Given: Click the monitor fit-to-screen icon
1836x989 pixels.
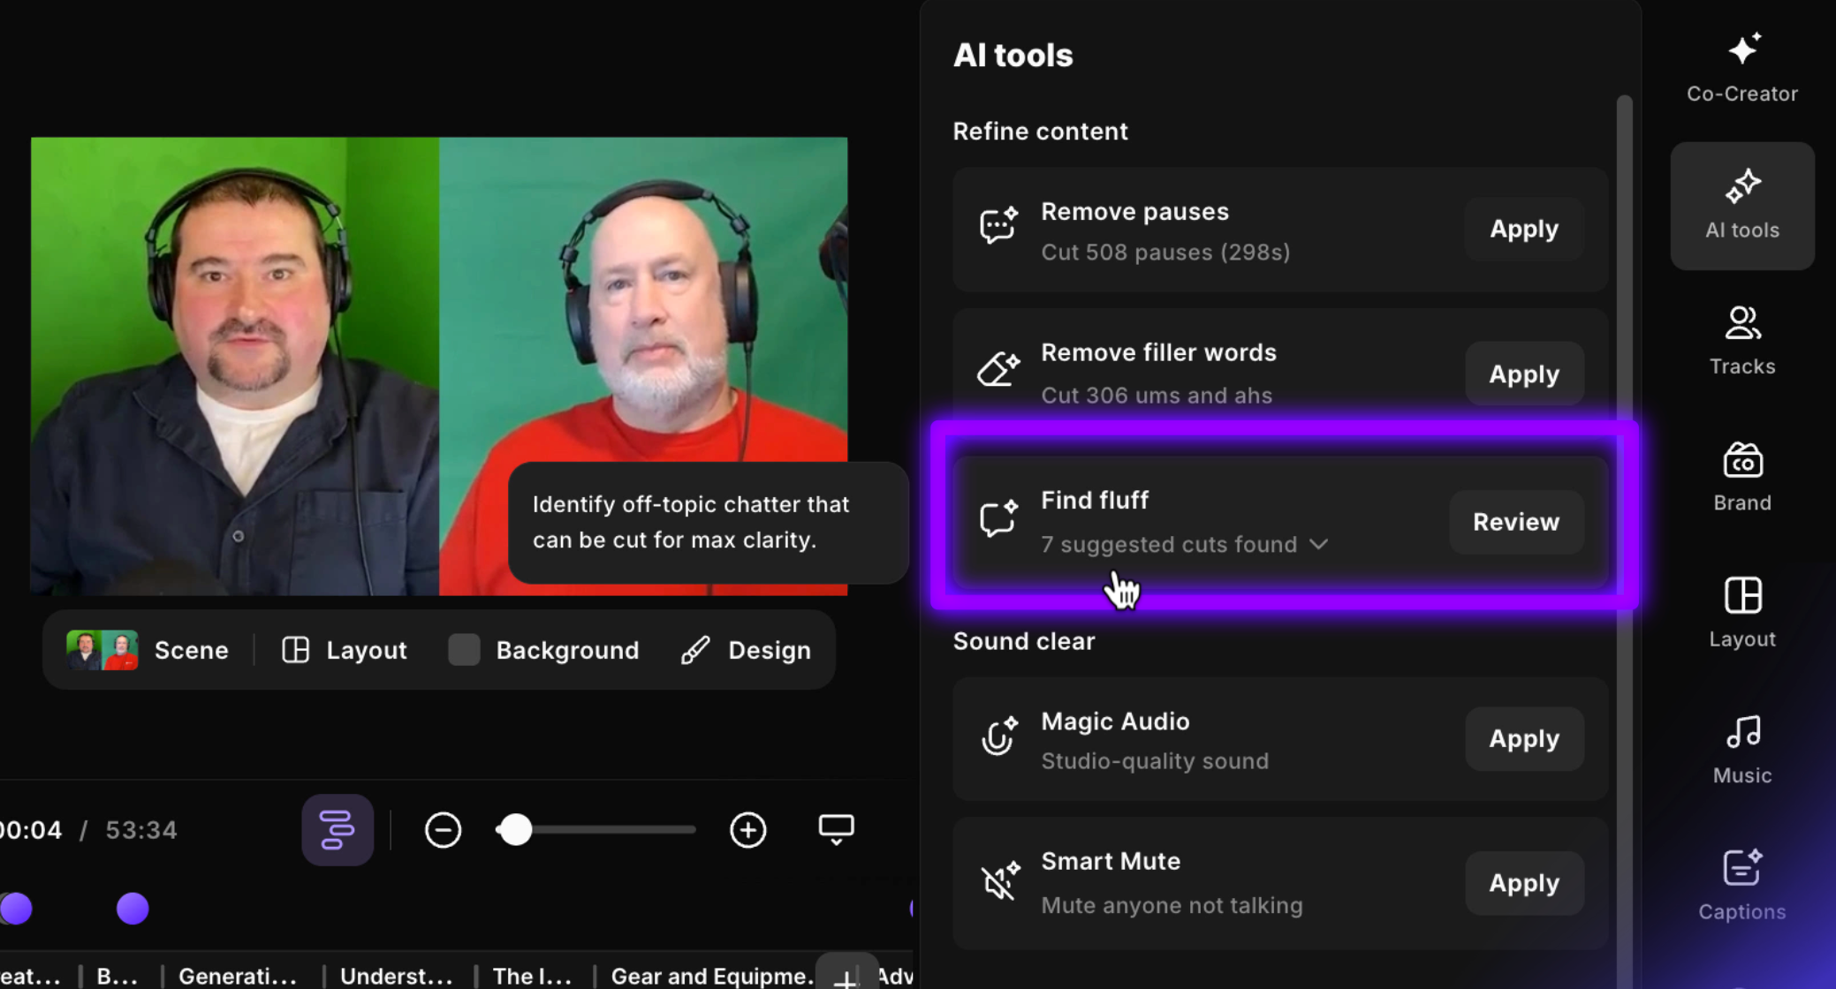Looking at the screenshot, I should tap(836, 829).
